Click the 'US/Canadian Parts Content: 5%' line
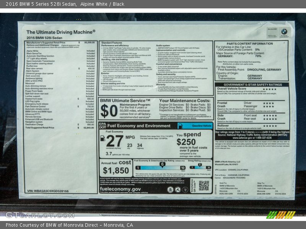Image resolution: width=306 pixels, height=229 pixels. [239, 50]
